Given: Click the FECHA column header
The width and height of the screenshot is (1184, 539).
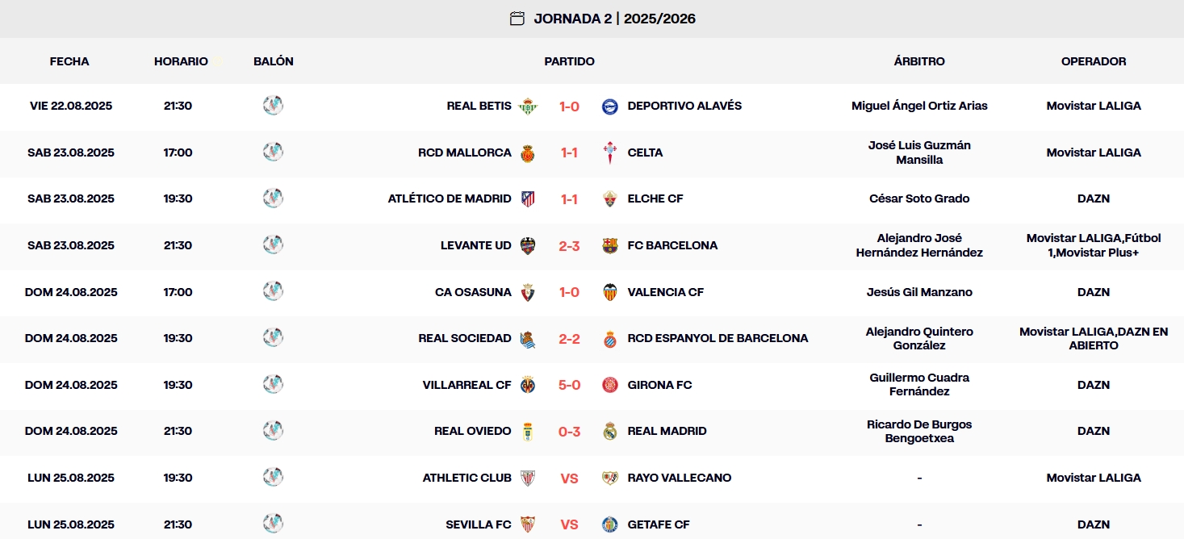Looking at the screenshot, I should (69, 61).
